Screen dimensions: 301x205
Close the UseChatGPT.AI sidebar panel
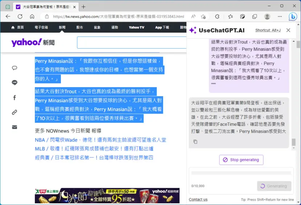[288, 30]
